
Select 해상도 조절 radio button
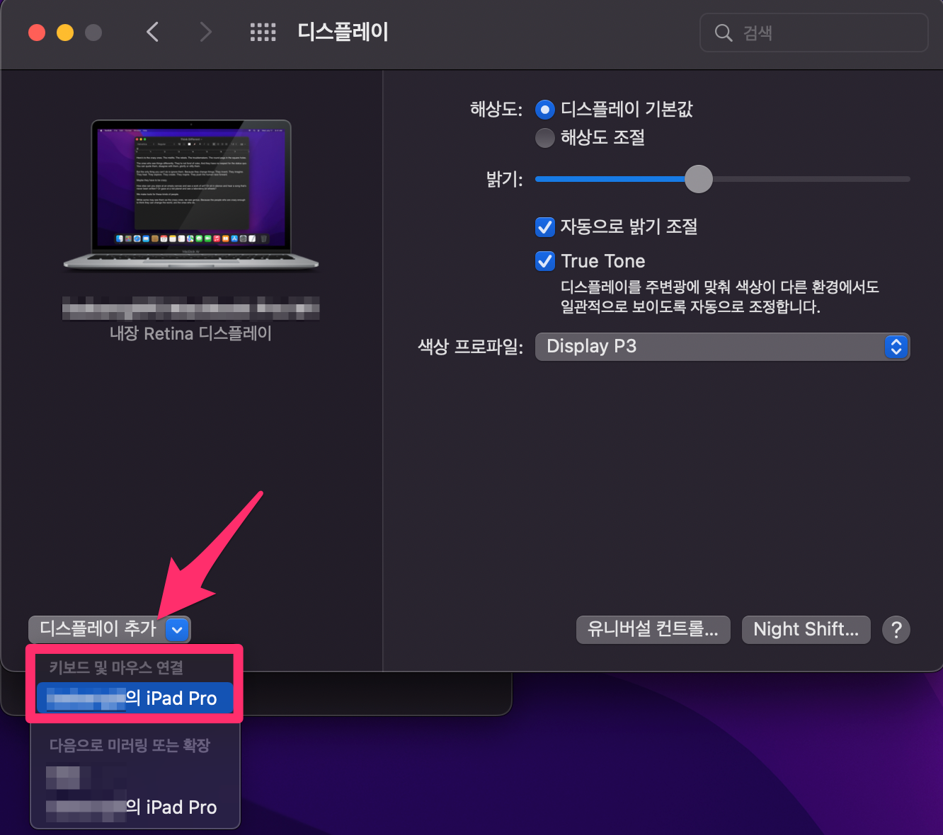[x=544, y=138]
